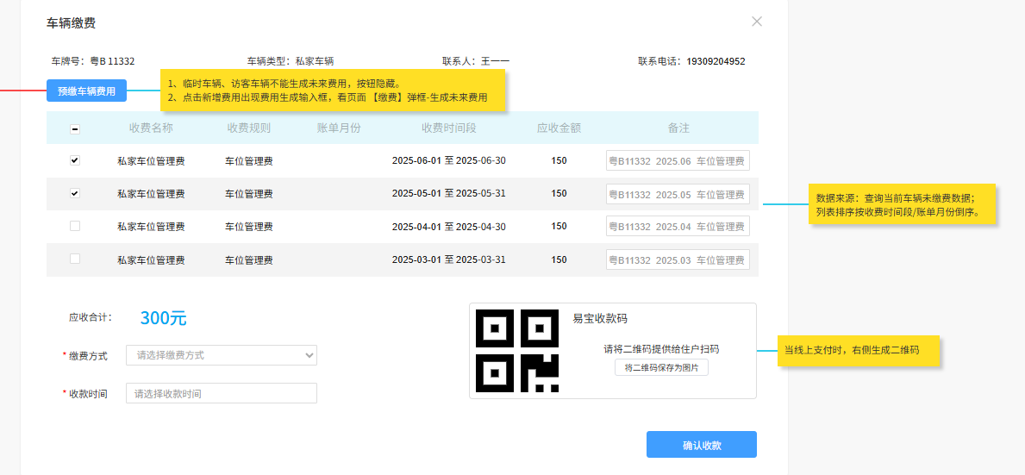Edit the remark field for 2025.05
Viewport: 1025px width, 475px height.
678,194
